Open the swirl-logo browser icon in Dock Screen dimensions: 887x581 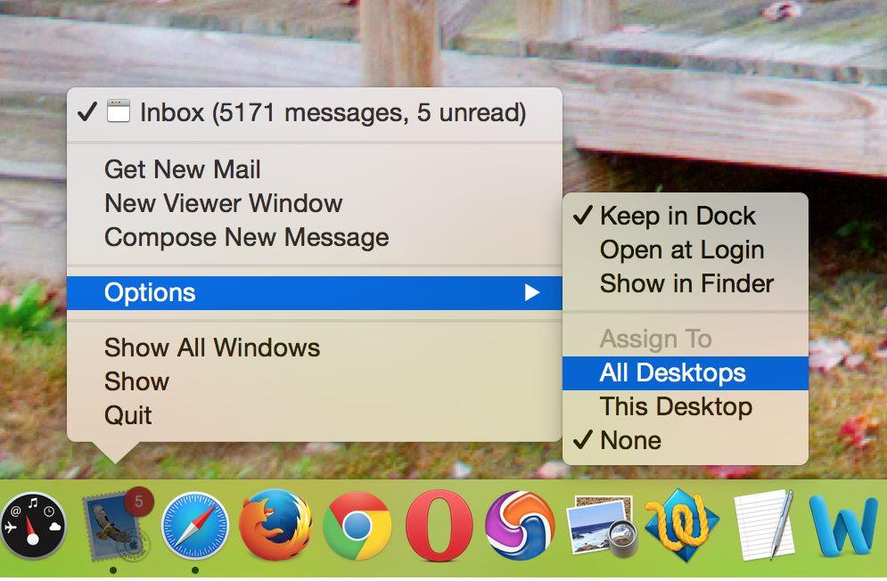520,526
